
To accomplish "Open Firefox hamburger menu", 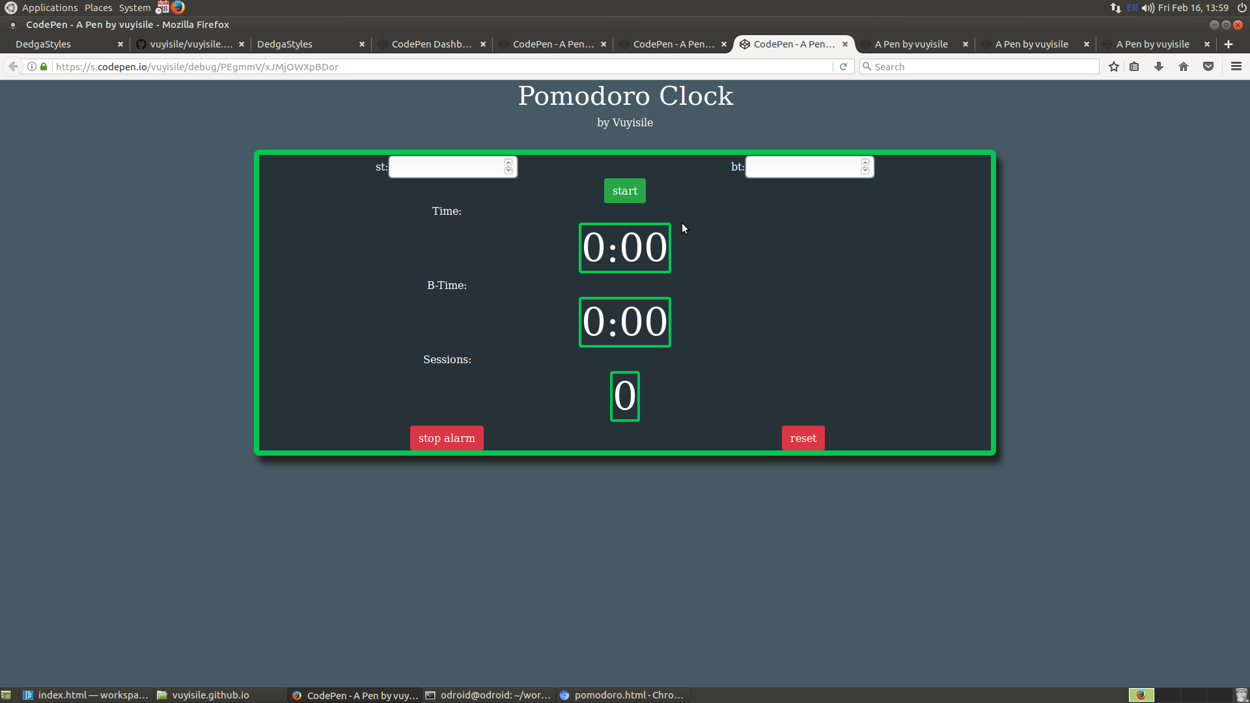I will (1236, 67).
